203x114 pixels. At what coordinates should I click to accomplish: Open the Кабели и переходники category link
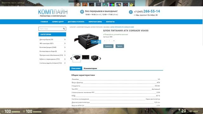[x=49, y=59]
